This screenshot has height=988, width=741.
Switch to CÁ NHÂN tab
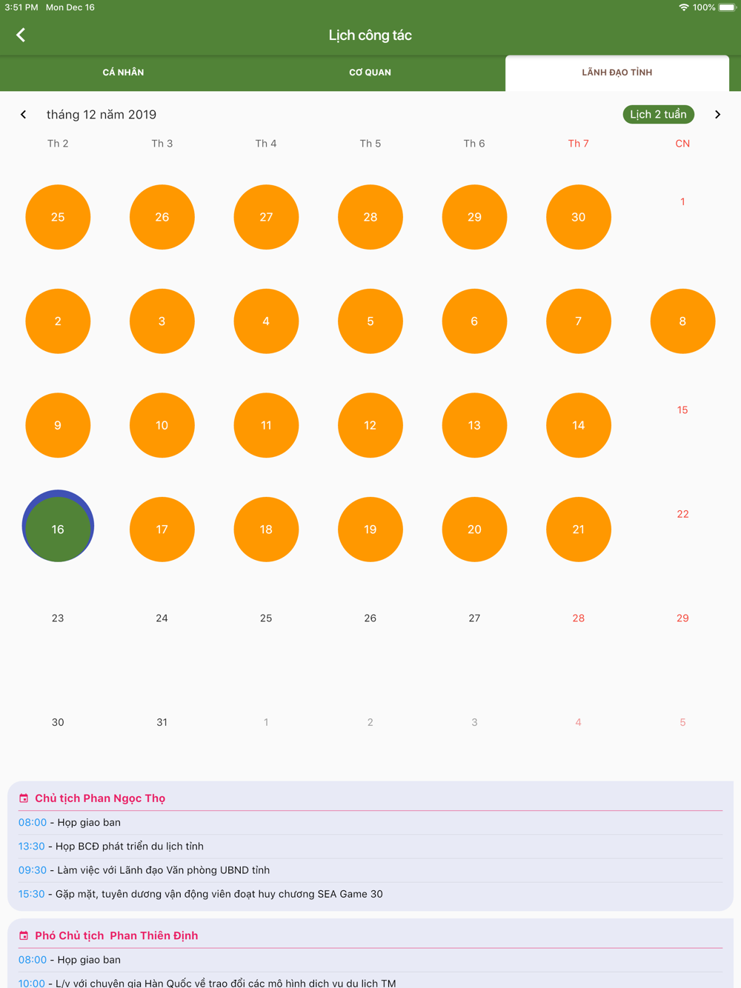123,73
